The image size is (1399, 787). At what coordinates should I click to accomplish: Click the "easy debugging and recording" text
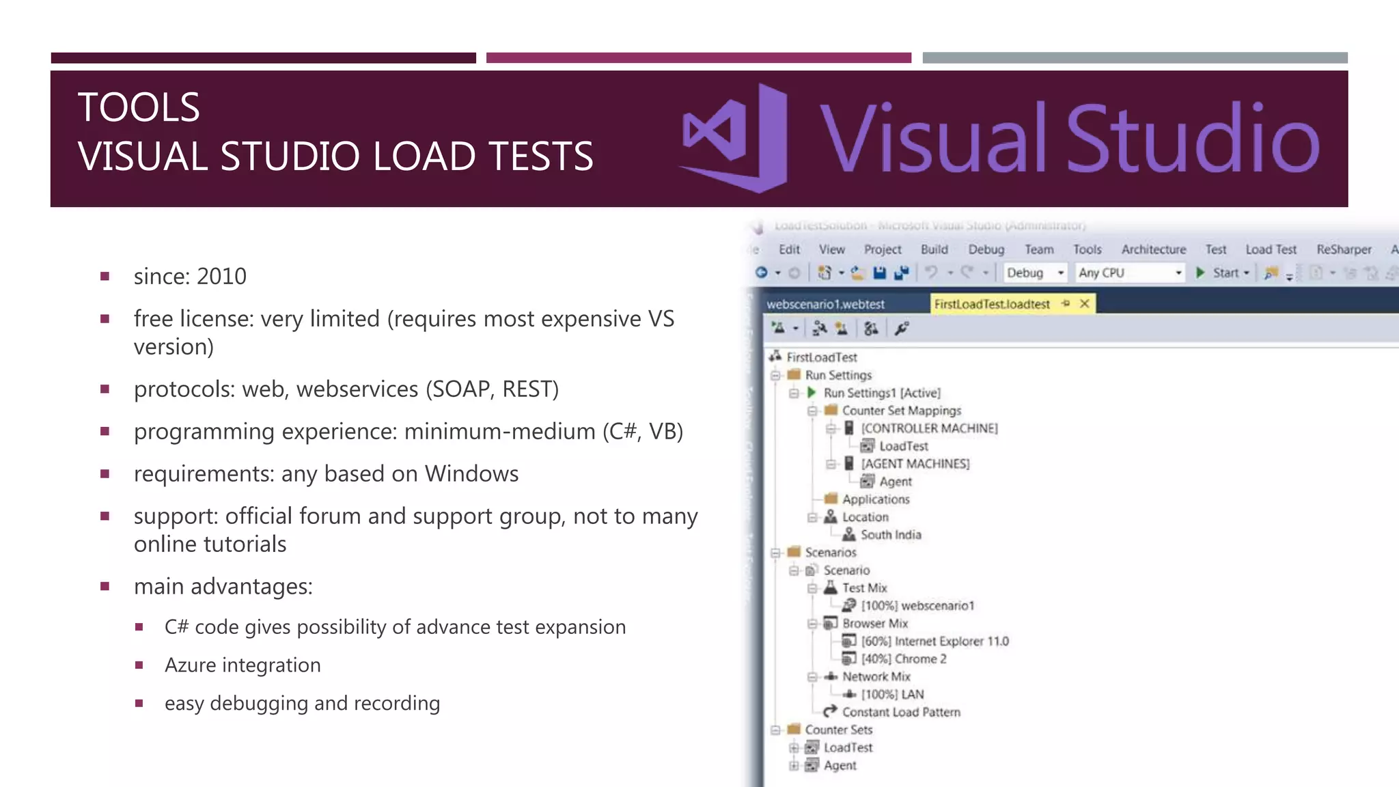[x=302, y=704]
